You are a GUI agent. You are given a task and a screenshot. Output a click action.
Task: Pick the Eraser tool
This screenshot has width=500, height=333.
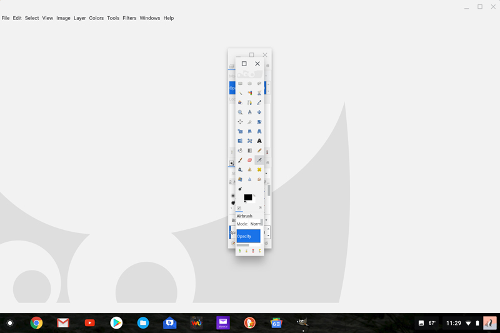click(249, 160)
